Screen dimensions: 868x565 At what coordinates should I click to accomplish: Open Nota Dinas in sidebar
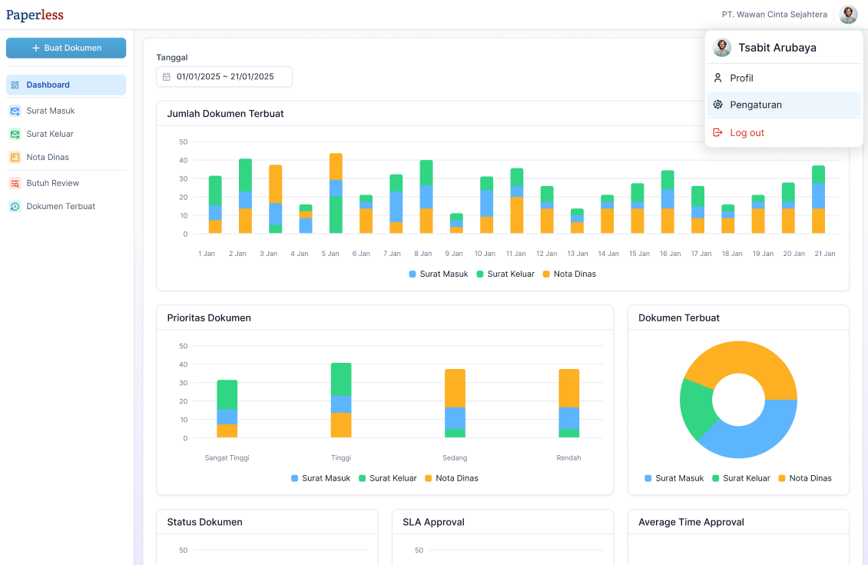tap(66, 158)
